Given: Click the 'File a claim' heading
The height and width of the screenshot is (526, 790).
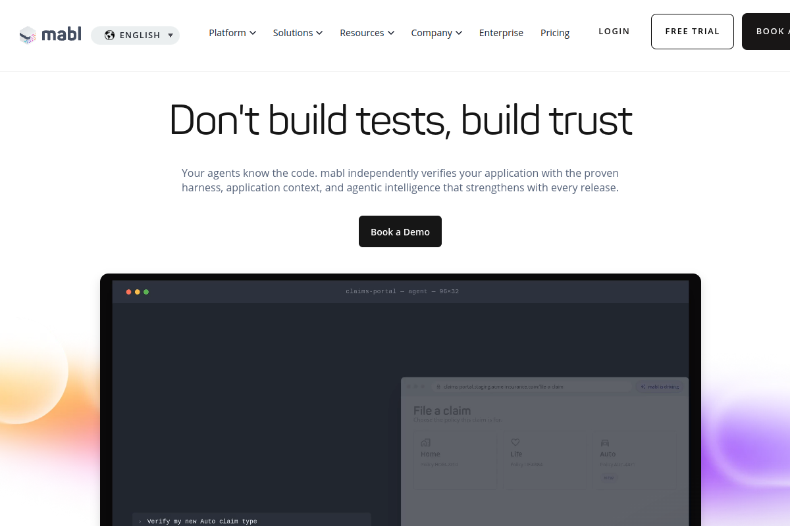Looking at the screenshot, I should (x=442, y=411).
